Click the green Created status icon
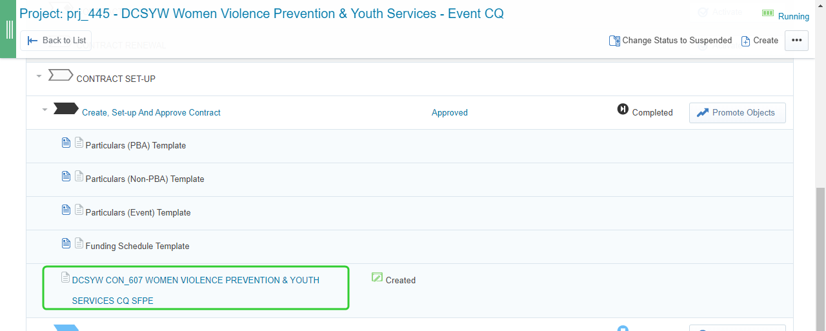 coord(378,277)
